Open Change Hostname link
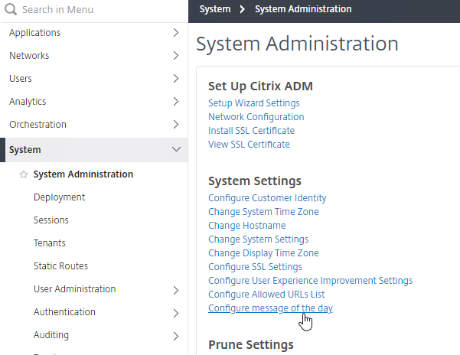 [x=247, y=226]
